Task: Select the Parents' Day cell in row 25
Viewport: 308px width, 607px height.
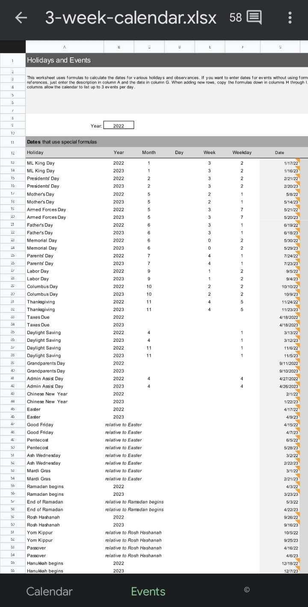Action: point(65,255)
